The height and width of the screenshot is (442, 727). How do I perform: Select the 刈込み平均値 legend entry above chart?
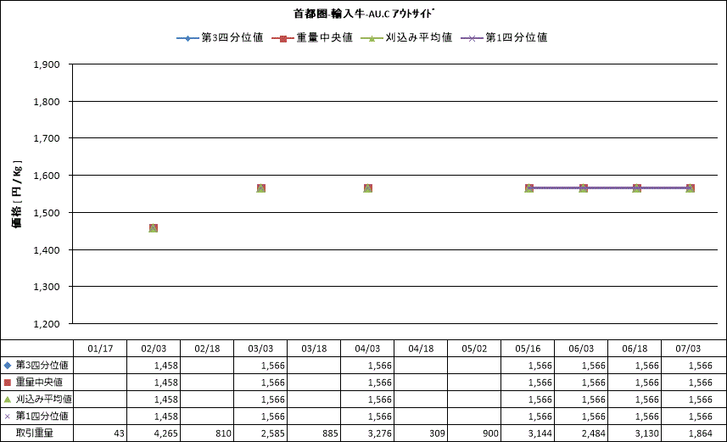406,37
